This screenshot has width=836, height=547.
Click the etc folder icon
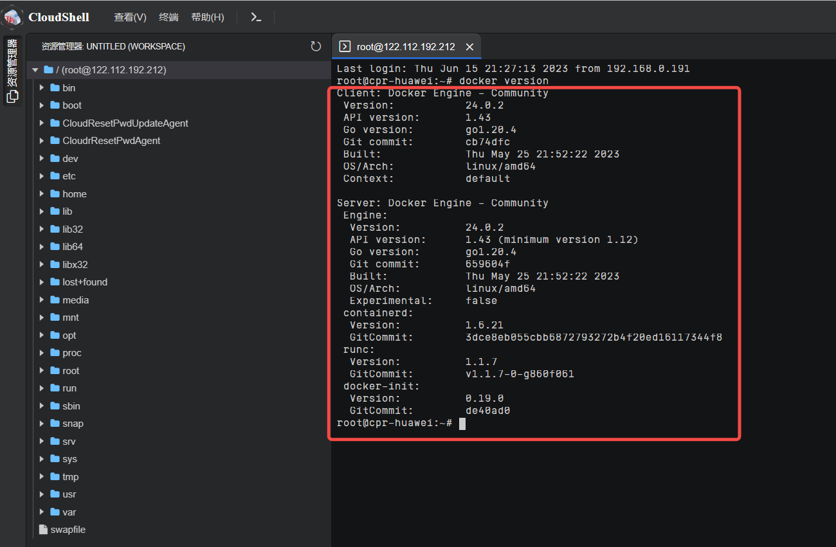[x=55, y=176]
